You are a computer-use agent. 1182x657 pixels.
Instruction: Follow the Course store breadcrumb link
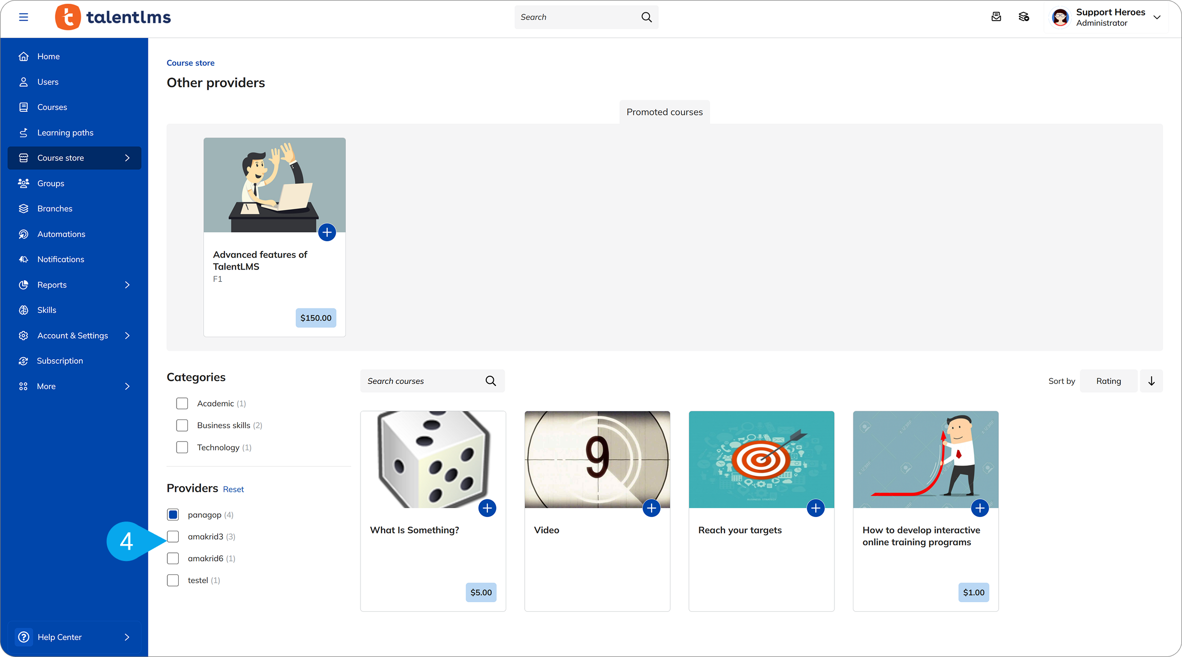pos(190,63)
